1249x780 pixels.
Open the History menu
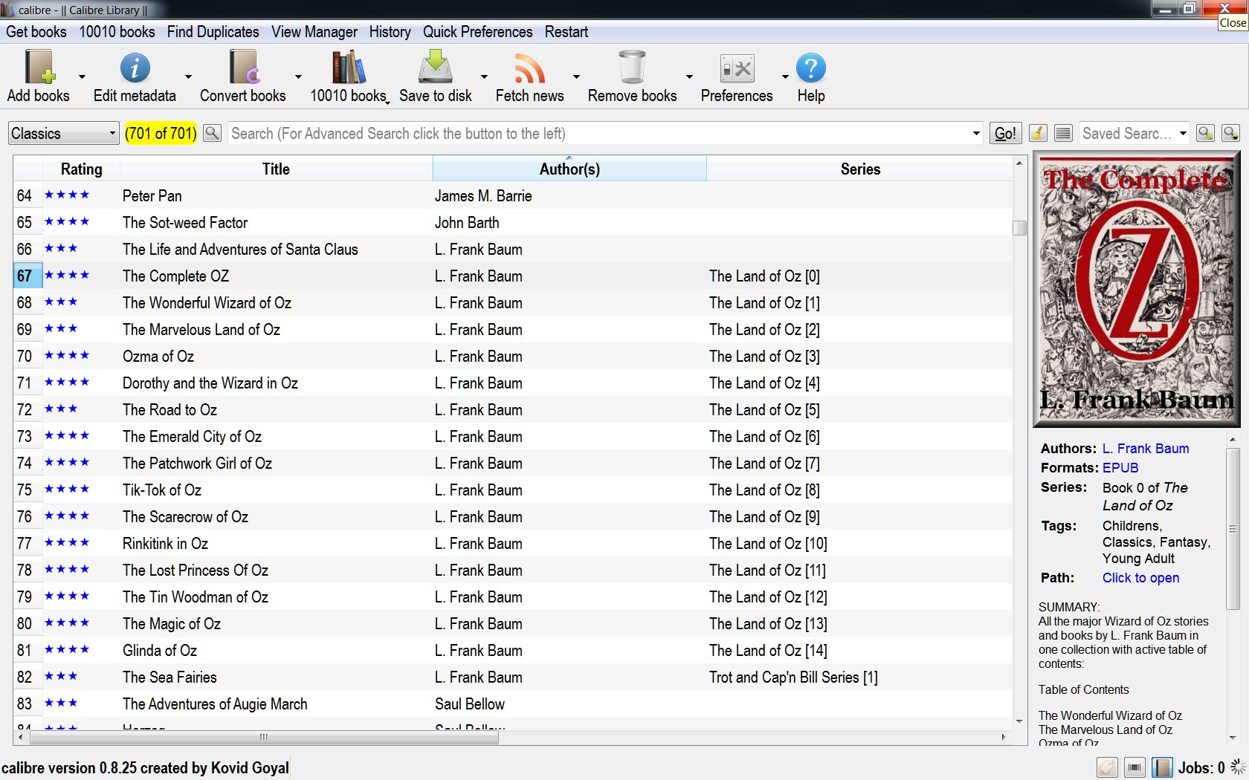390,32
